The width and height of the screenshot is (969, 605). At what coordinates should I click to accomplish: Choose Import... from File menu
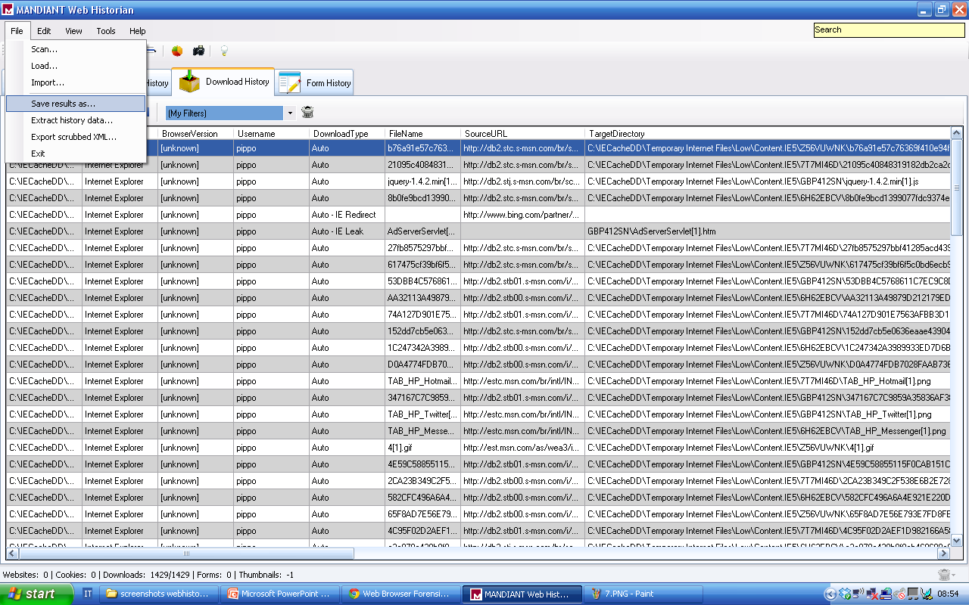click(x=76, y=82)
